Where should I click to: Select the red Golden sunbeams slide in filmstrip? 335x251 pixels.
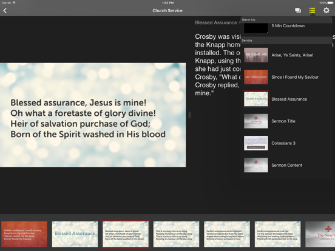pos(24,234)
